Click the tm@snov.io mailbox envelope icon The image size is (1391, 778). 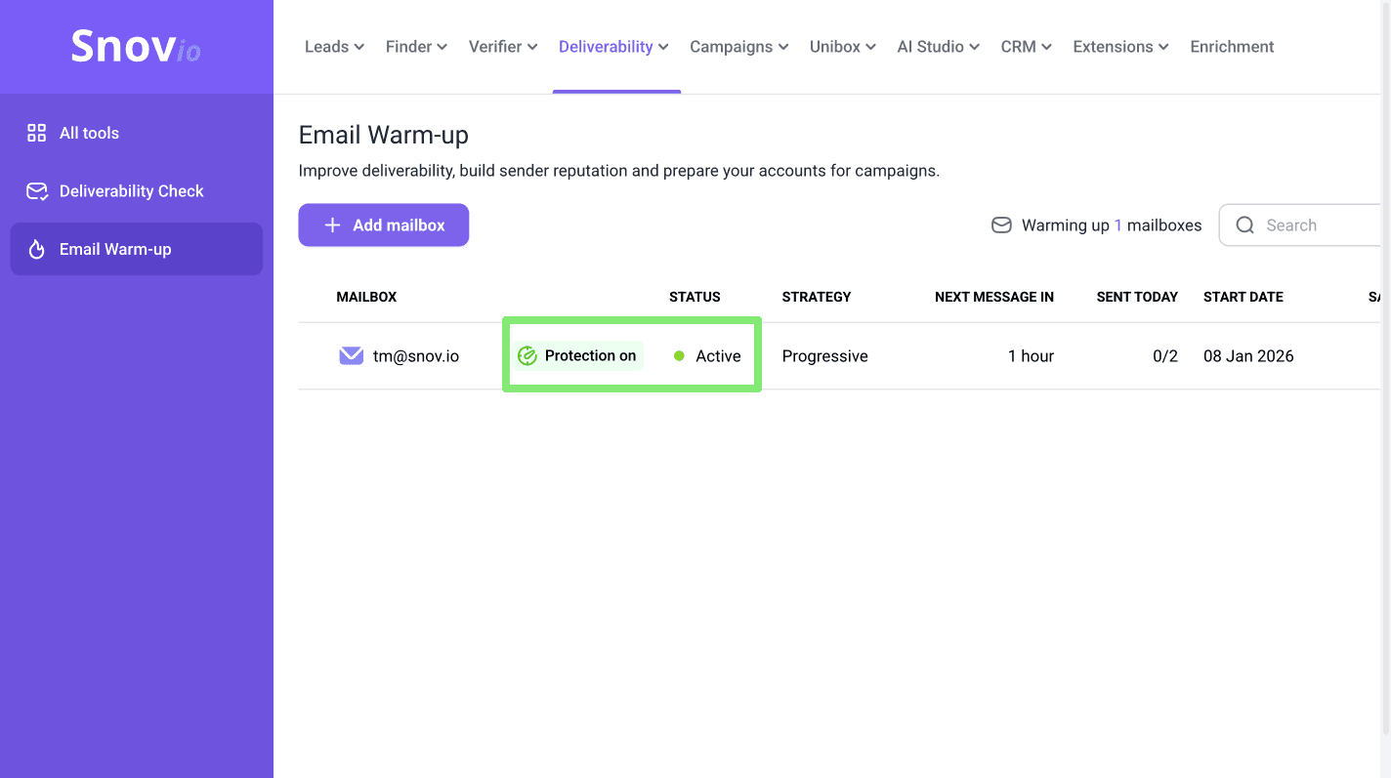pos(351,356)
